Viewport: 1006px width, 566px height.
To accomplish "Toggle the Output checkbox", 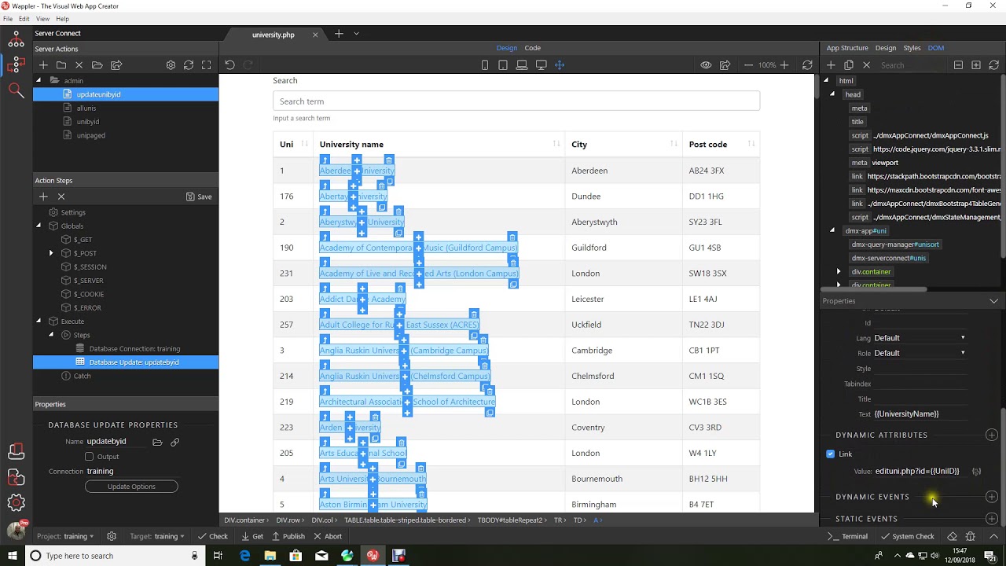I will (x=89, y=457).
